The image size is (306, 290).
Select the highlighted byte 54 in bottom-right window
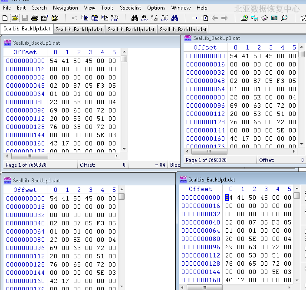pyautogui.click(x=229, y=198)
